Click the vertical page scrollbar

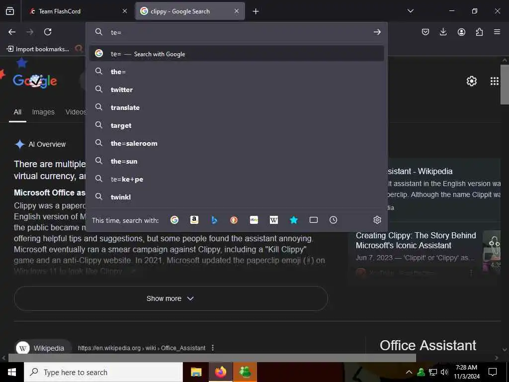pyautogui.click(x=505, y=85)
